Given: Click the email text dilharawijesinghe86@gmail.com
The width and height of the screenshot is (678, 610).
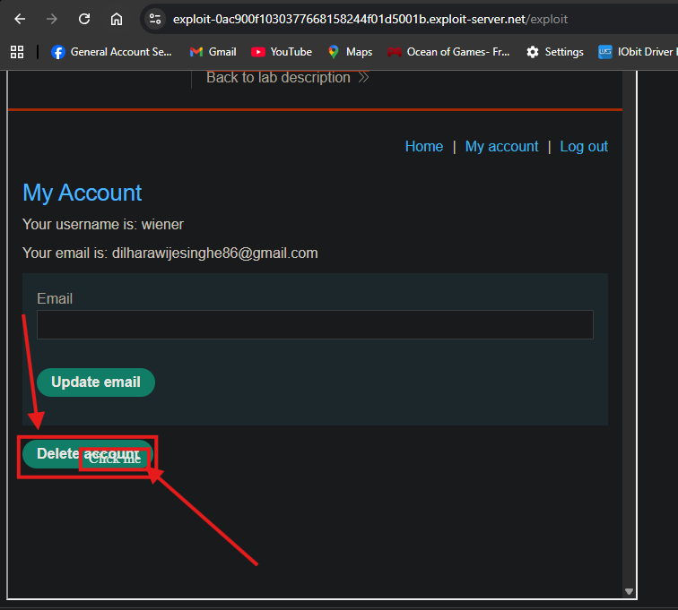Looking at the screenshot, I should 215,253.
